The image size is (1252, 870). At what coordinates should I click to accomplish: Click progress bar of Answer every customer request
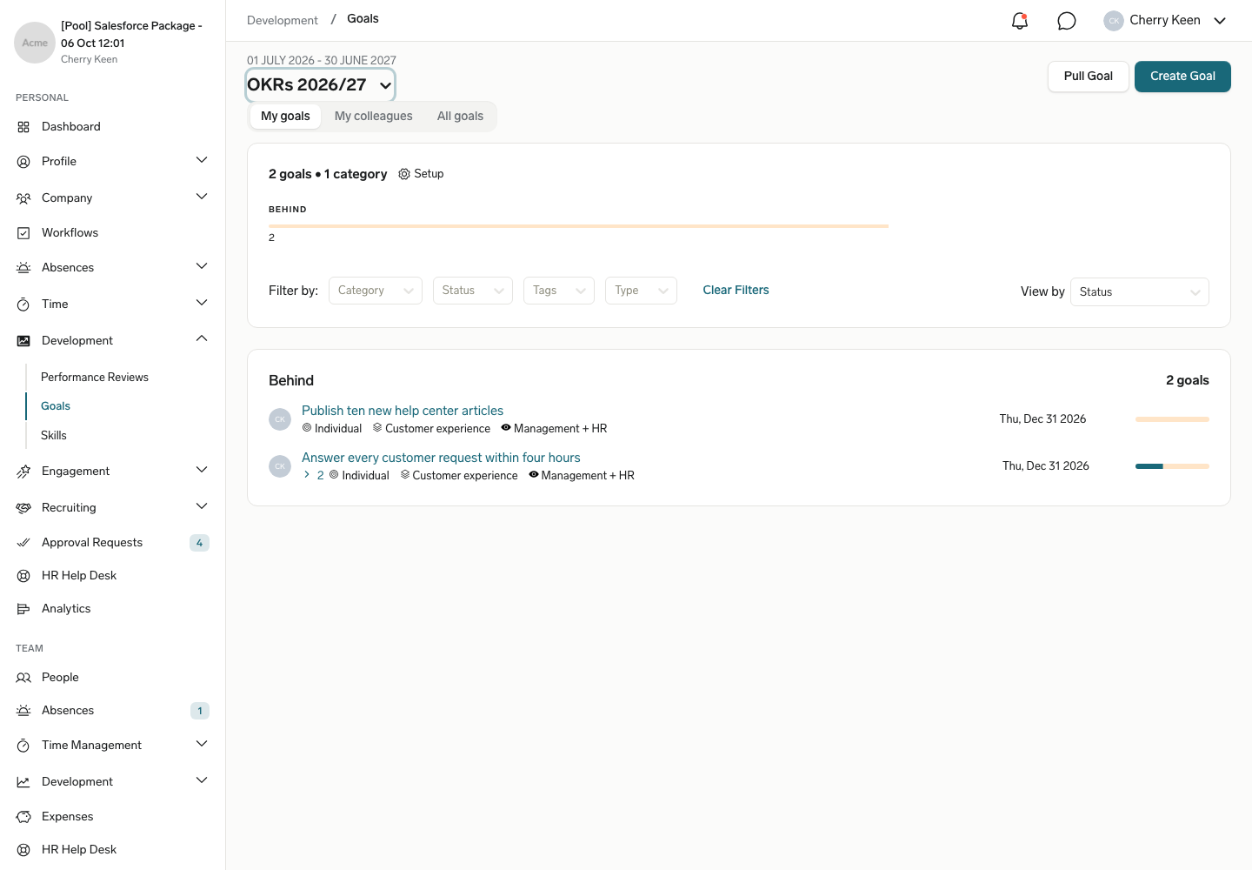point(1172,466)
